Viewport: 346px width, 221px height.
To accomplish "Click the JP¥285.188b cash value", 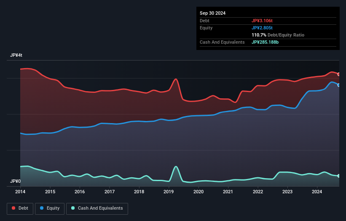I will (265, 42).
